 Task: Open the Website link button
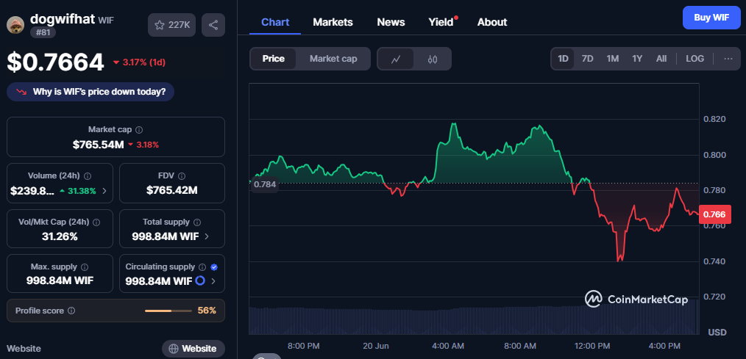[x=193, y=349]
